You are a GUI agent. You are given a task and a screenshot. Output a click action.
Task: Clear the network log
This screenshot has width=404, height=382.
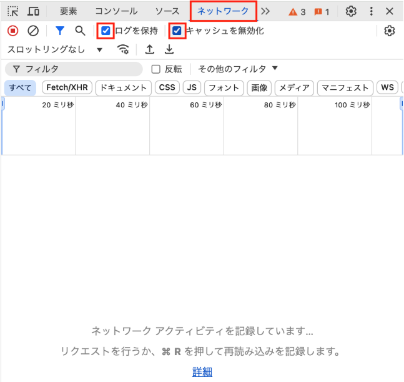pos(33,31)
